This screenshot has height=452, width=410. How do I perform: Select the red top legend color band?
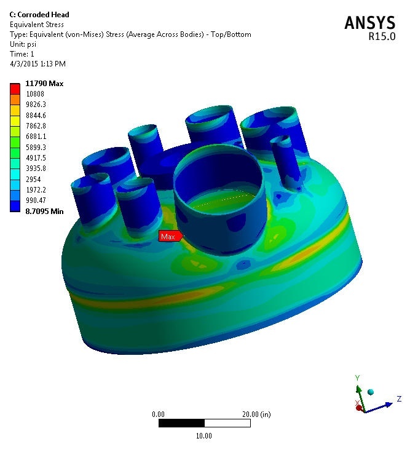click(x=15, y=89)
